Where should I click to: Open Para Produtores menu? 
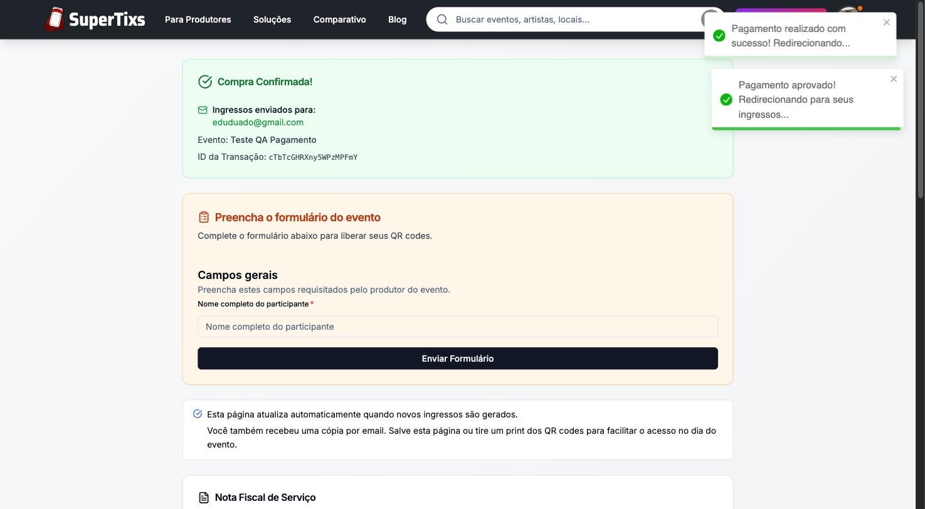pos(198,19)
